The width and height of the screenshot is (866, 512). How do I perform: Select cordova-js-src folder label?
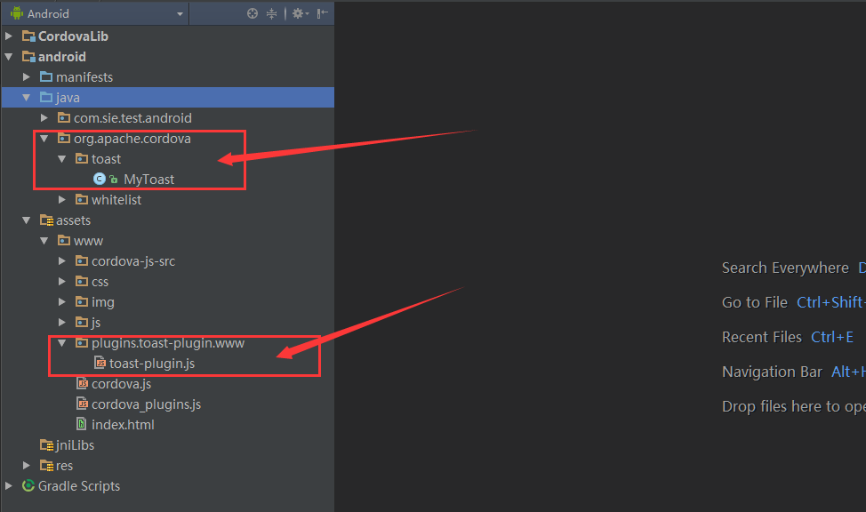pyautogui.click(x=133, y=261)
